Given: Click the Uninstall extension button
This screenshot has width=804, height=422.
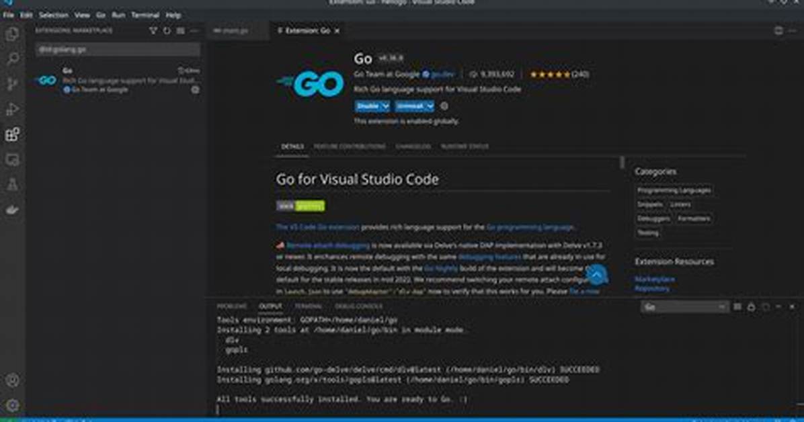Looking at the screenshot, I should (410, 106).
